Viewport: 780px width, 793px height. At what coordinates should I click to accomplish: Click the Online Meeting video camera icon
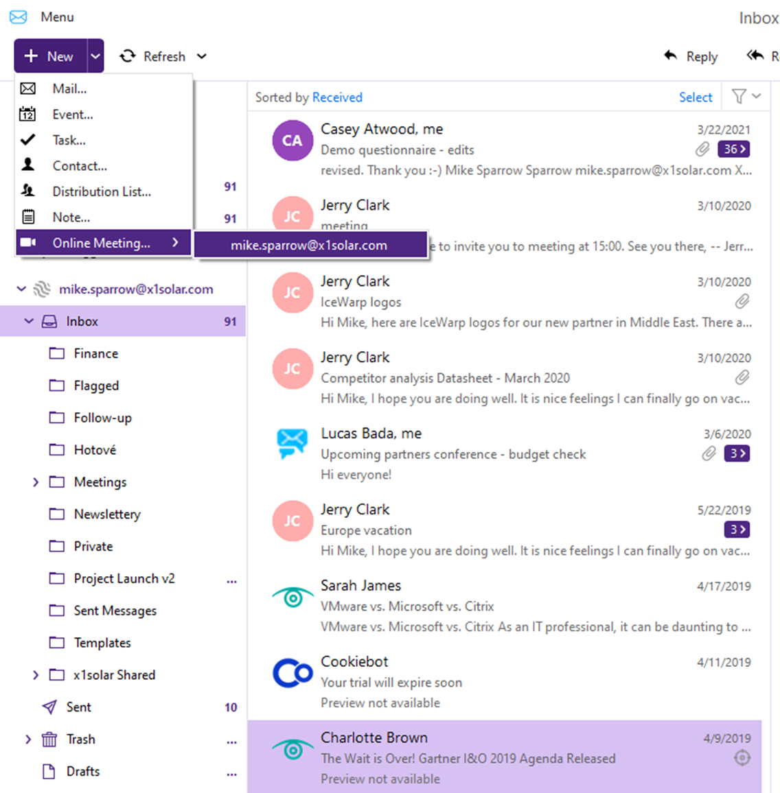tap(28, 243)
